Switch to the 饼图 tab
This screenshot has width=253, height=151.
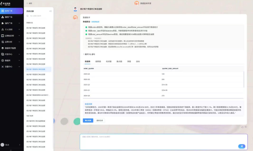tap(129, 62)
